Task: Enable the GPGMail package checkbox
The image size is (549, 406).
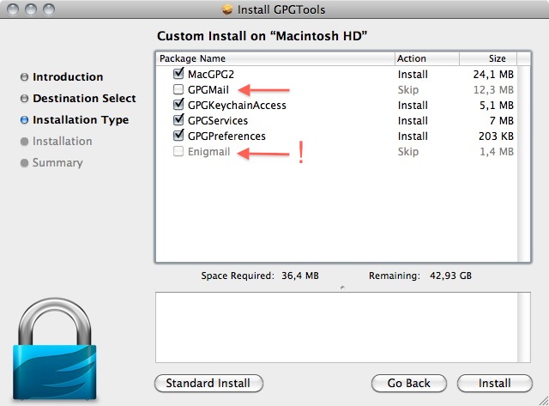Action: tap(178, 90)
